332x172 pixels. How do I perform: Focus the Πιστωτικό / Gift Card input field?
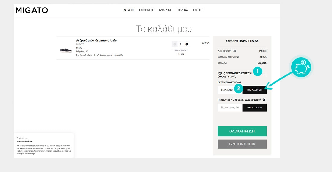coord(230,107)
